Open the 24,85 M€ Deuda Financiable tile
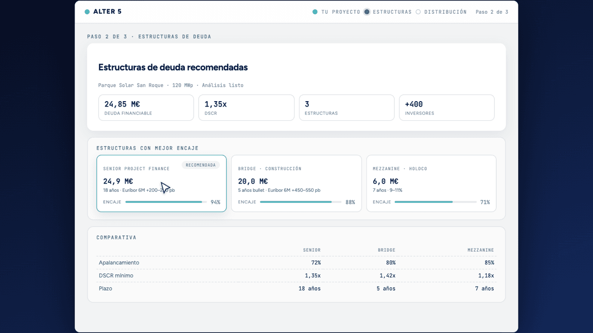The width and height of the screenshot is (593, 333). 146,108
